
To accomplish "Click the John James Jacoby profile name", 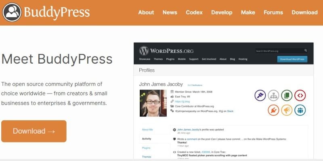I will coord(161,84).
